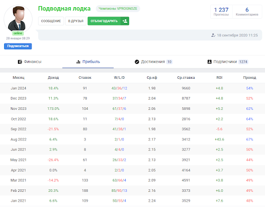Screen dimensions: 265x210
Task: Click the Ставок column header
Action: [85, 78]
